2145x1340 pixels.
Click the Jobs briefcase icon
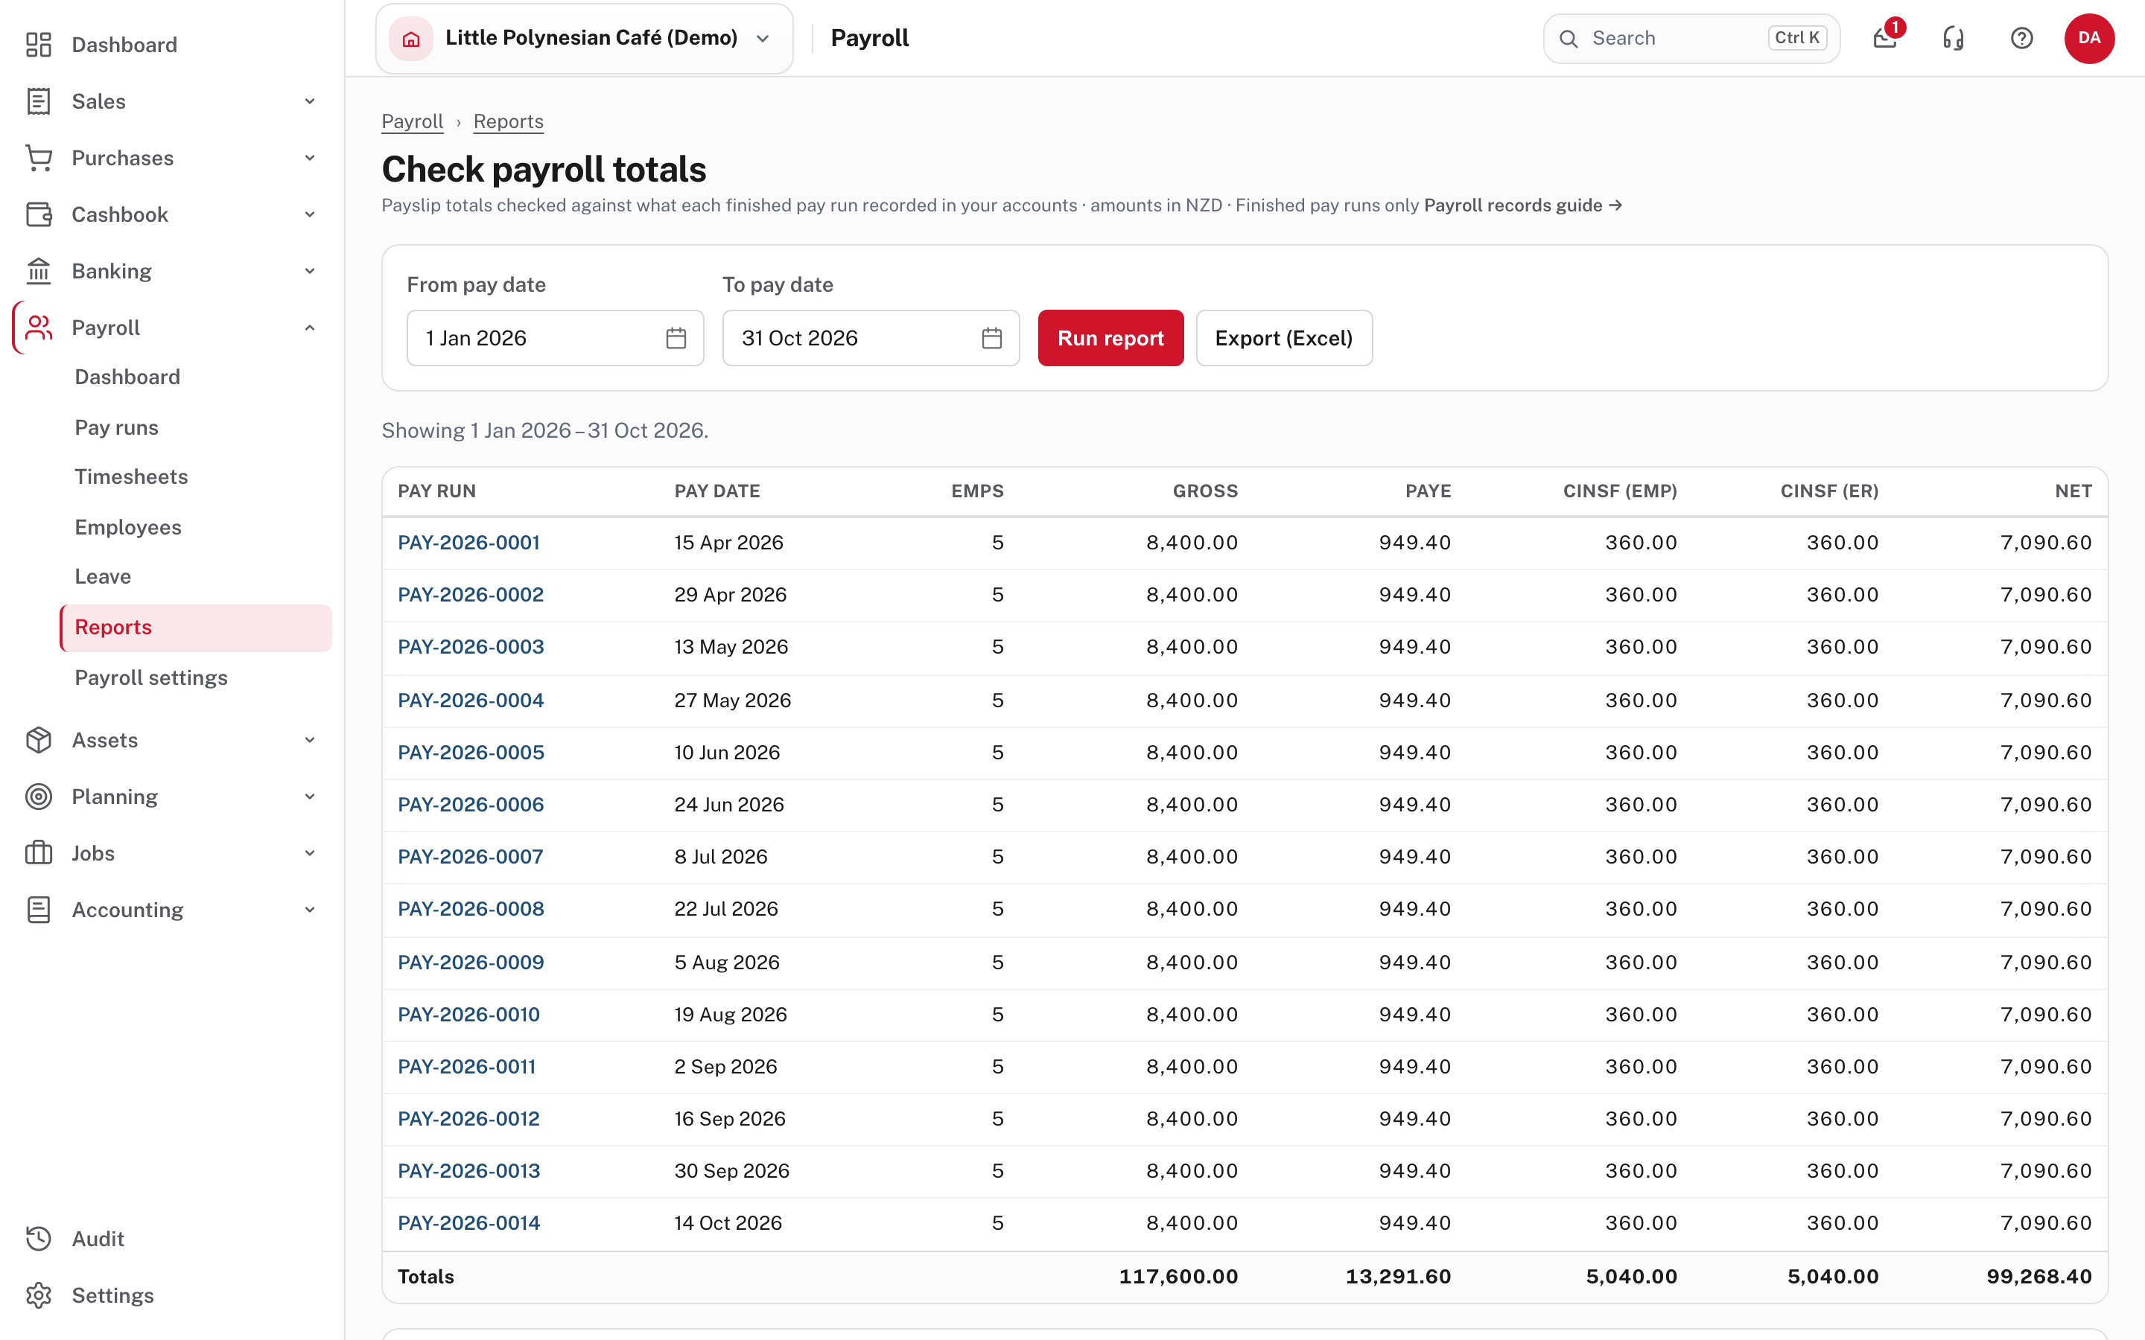(39, 853)
